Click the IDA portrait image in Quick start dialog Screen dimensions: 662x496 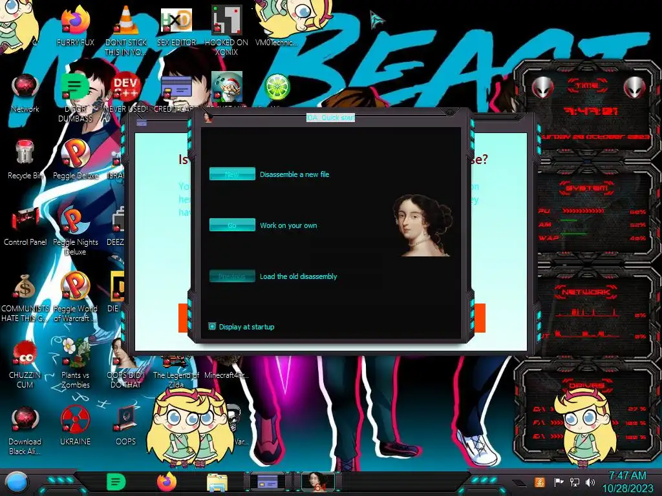point(422,225)
